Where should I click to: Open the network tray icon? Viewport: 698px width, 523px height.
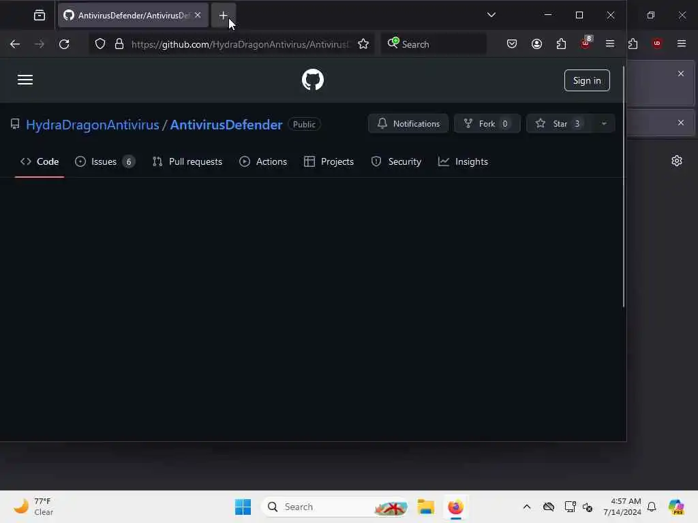tap(570, 507)
